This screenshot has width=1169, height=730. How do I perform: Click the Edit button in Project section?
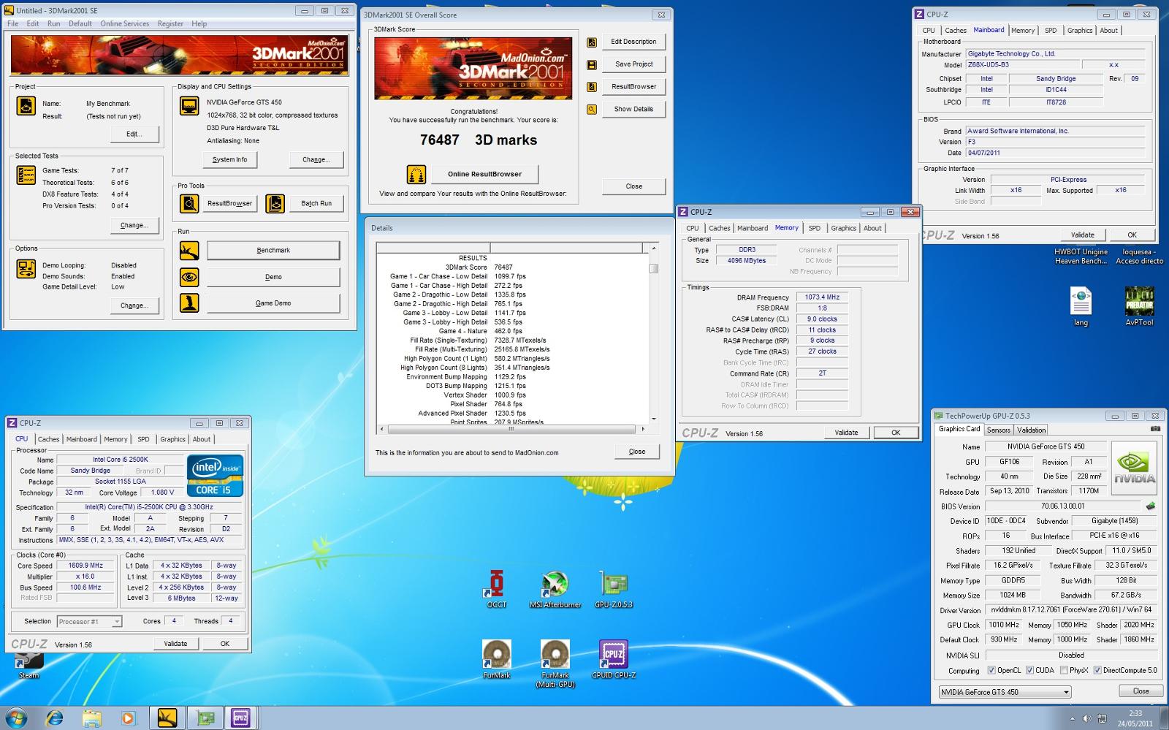[x=134, y=134]
